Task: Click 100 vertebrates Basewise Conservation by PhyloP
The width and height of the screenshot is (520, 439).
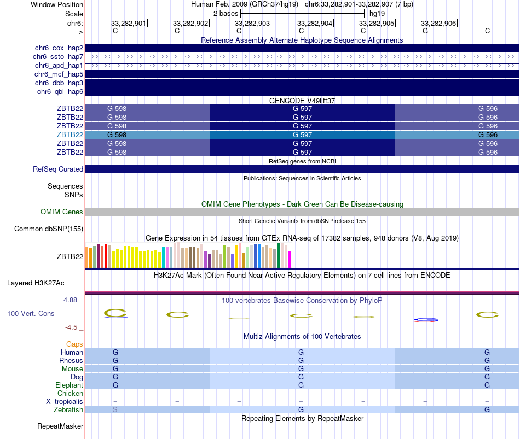Action: pos(302,301)
